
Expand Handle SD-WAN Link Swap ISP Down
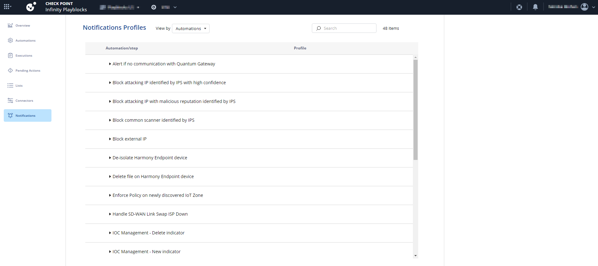[110, 214]
